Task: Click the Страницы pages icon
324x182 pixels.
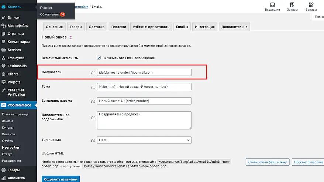Action: pyautogui.click(x=4, y=34)
